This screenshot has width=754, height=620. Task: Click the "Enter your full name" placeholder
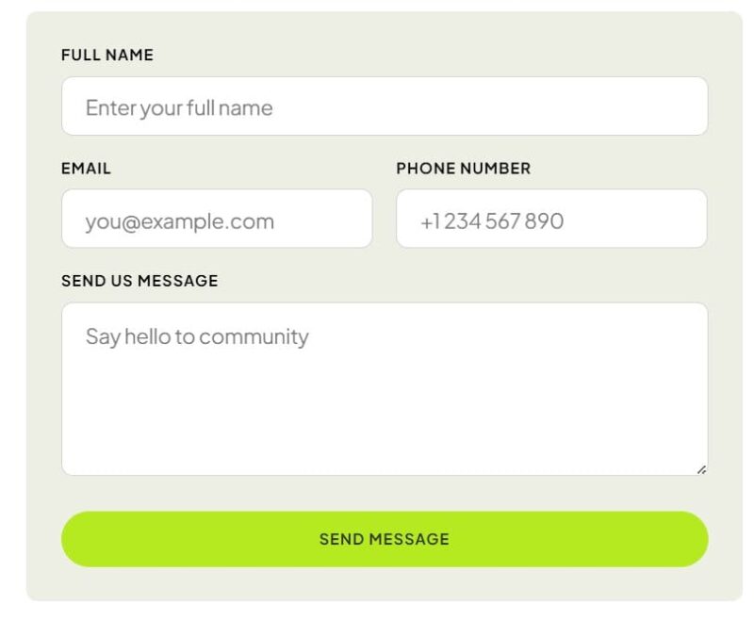coord(179,108)
